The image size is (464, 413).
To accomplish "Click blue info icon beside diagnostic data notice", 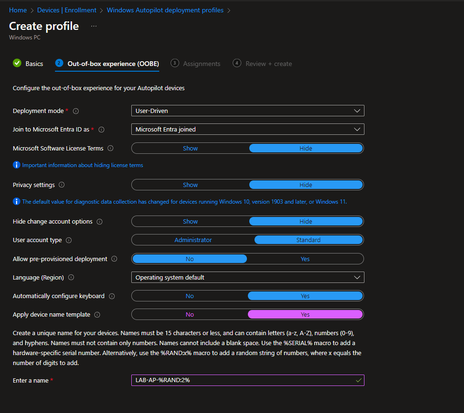I will coord(16,202).
